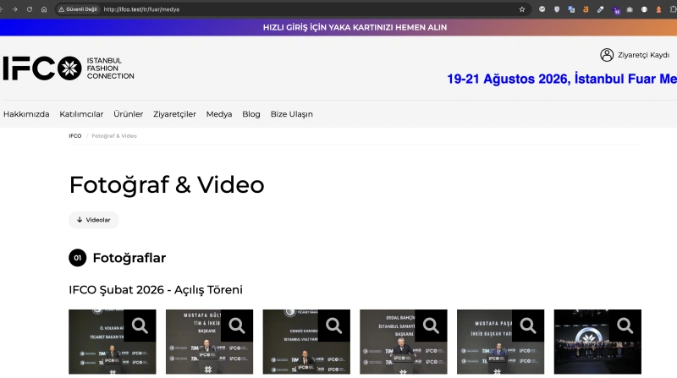677x378 pixels.
Task: Bookmark page with star icon
Action: (x=522, y=9)
